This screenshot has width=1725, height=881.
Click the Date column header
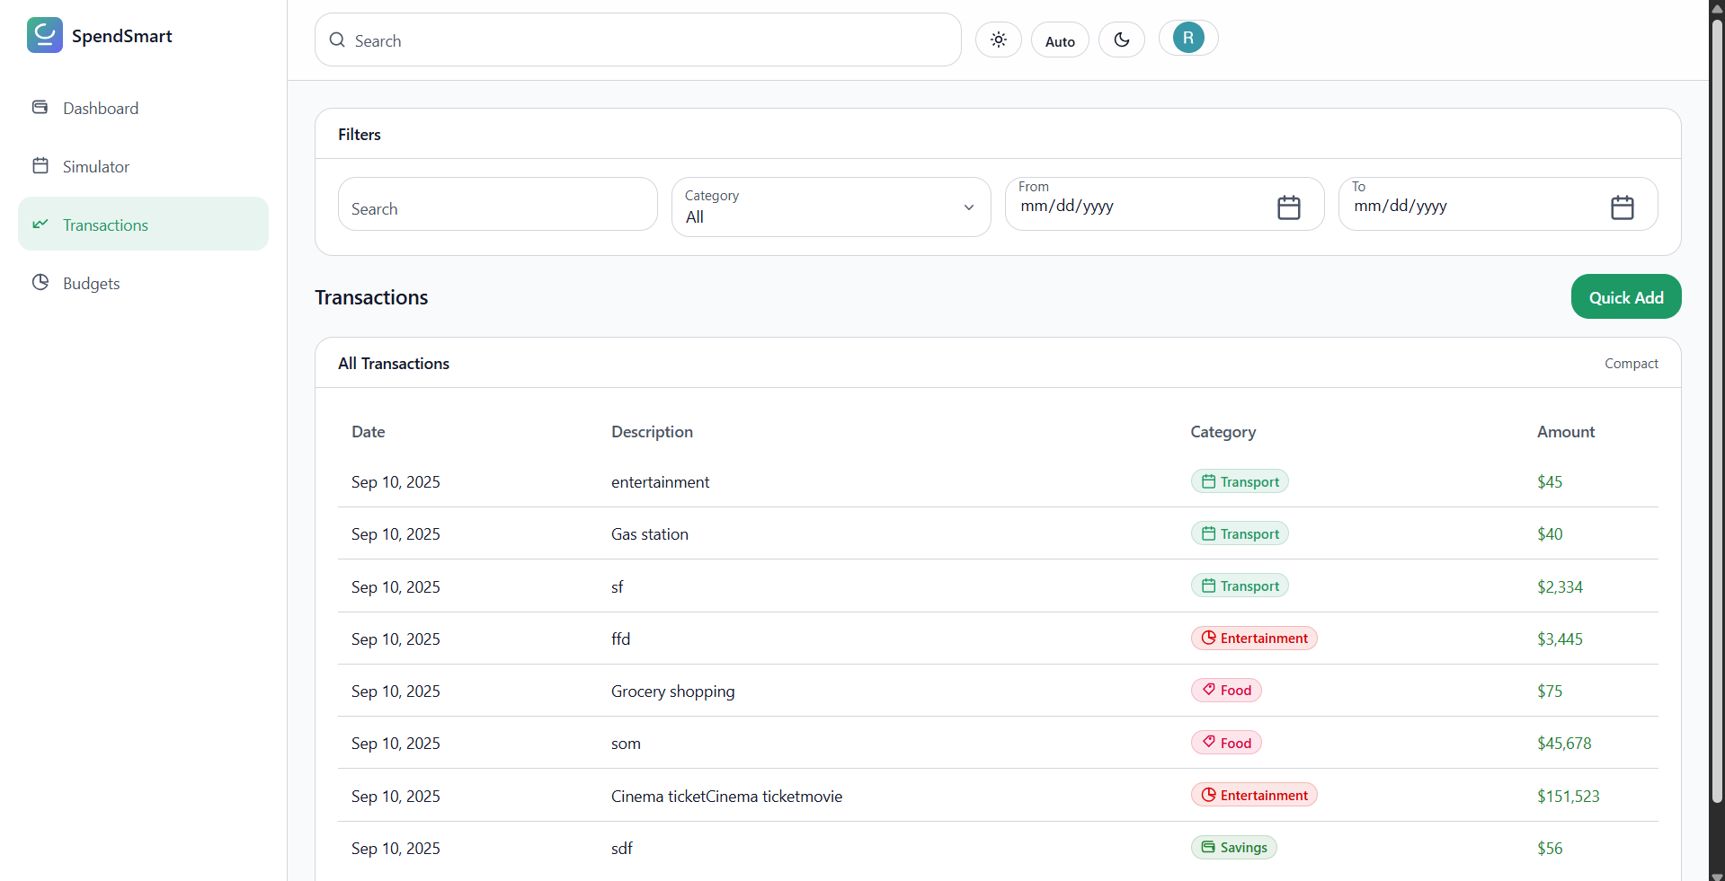point(368,432)
